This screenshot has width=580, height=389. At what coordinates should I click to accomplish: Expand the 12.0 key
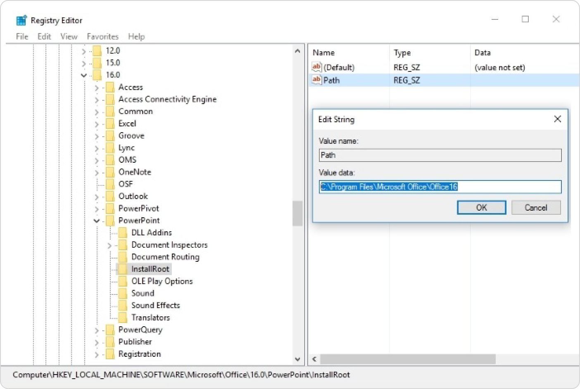click(x=84, y=51)
